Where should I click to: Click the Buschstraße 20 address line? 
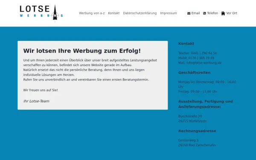pos(190,116)
